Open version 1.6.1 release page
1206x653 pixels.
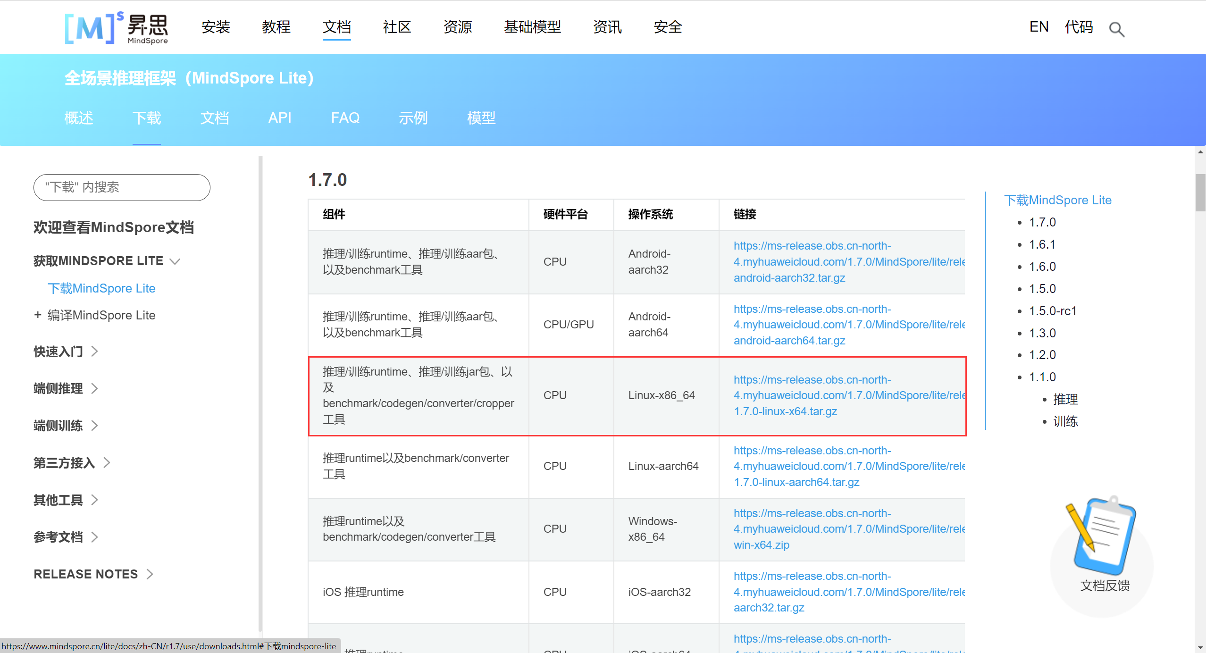(x=1043, y=244)
